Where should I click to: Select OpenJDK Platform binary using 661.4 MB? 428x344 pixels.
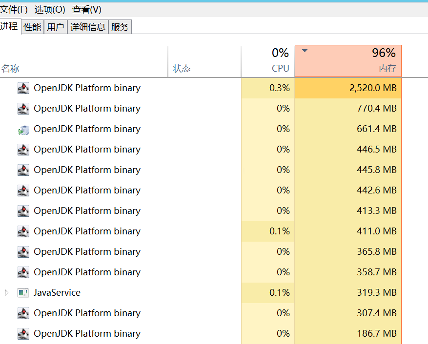coord(87,129)
